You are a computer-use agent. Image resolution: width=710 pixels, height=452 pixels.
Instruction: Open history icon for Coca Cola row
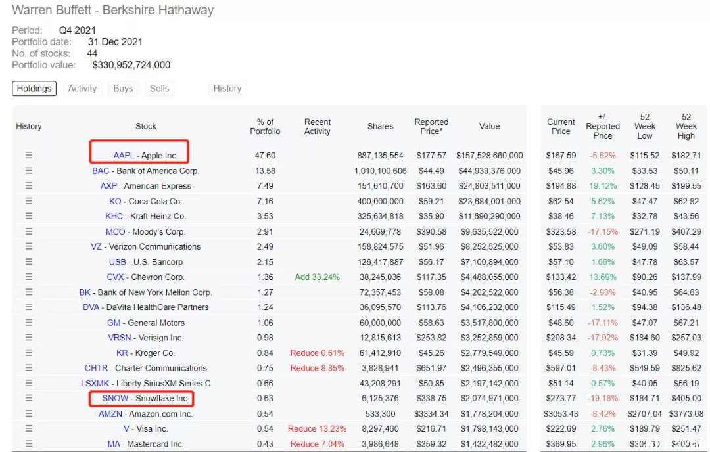click(29, 201)
